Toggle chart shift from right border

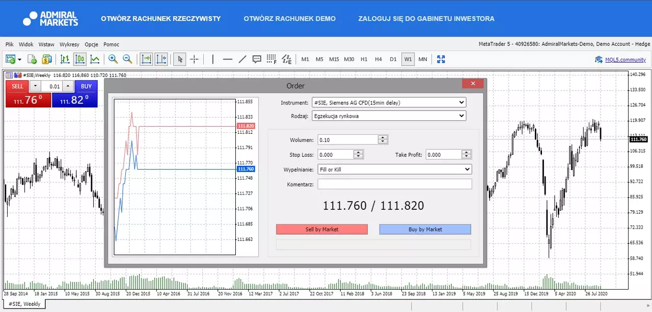161,59
